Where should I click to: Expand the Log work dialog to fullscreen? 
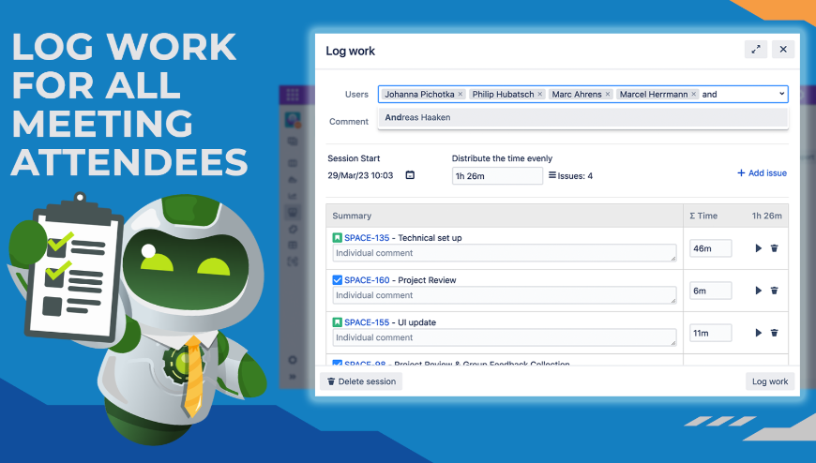point(756,50)
